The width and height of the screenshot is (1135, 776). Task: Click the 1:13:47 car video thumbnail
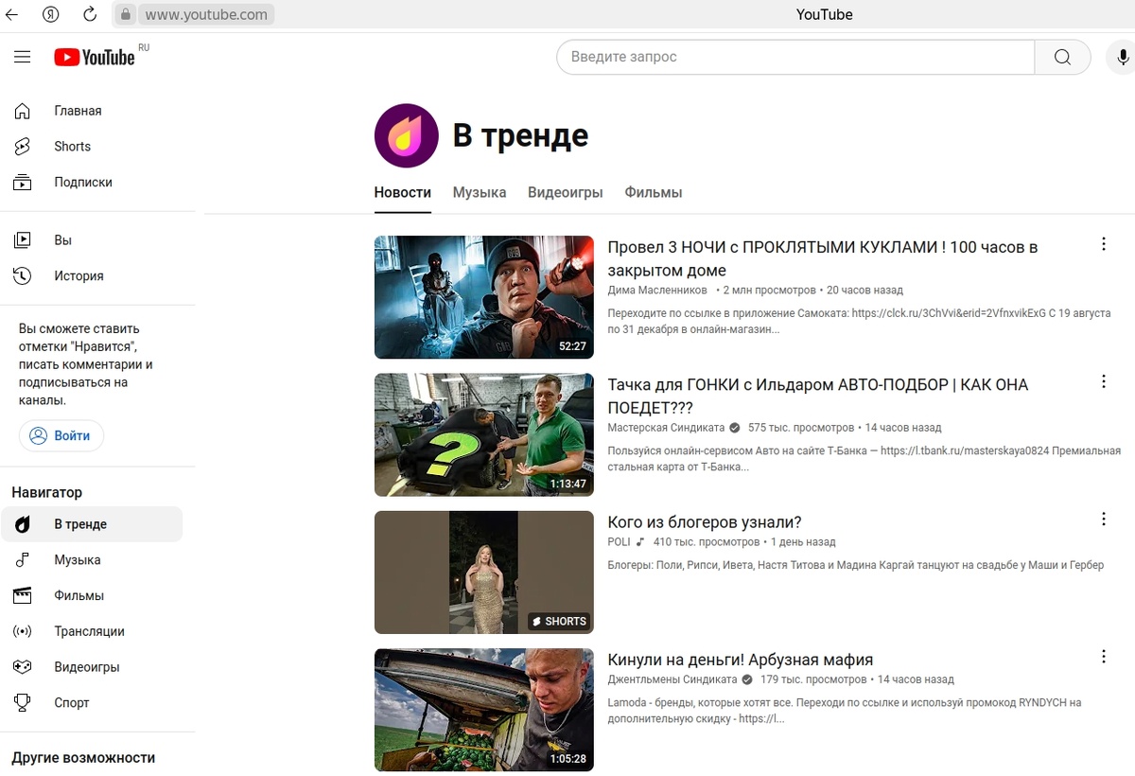(484, 434)
